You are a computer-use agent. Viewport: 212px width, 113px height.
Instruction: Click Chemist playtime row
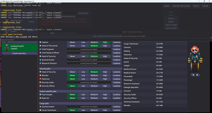click(x=155, y=47)
